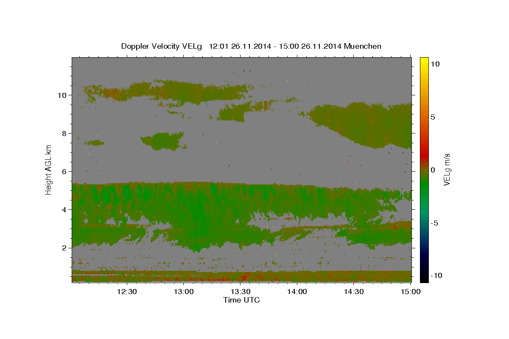The height and width of the screenshot is (339, 509).
Task: Click the height label '8' on the y-axis
Action: click(64, 133)
